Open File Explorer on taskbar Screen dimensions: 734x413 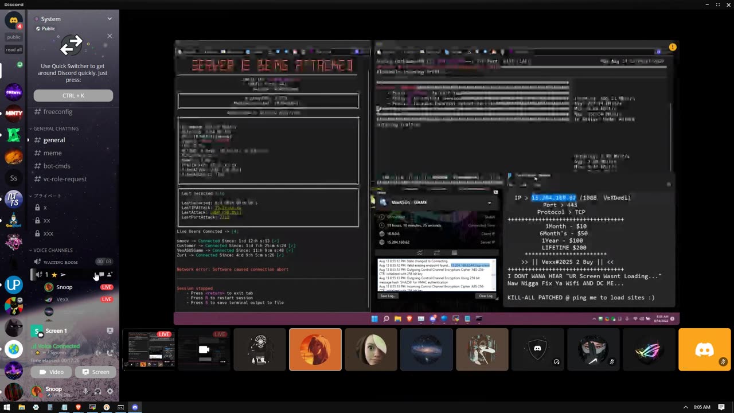point(21,407)
